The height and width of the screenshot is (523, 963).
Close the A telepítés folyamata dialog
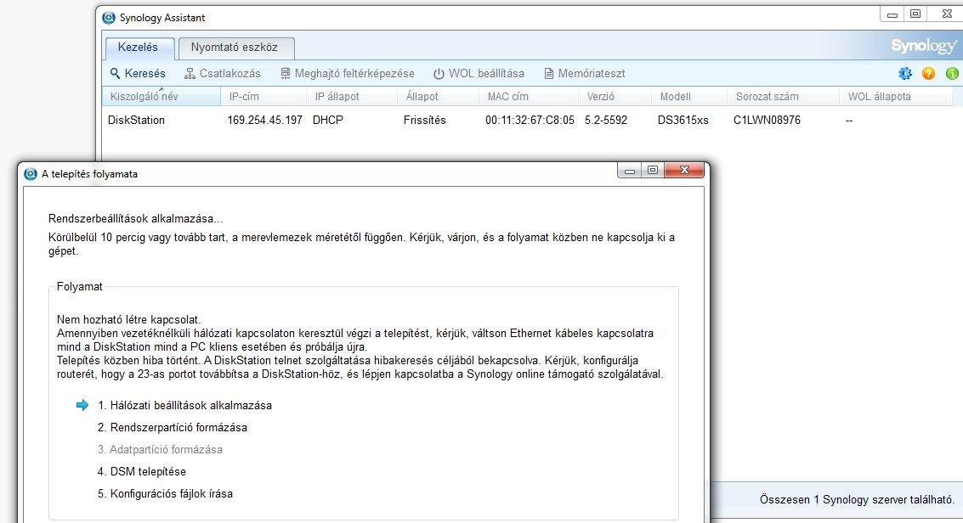684,171
